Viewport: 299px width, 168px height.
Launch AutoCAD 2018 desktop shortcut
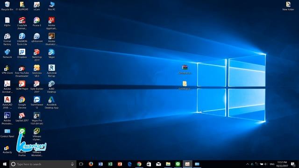click(x=7, y=103)
